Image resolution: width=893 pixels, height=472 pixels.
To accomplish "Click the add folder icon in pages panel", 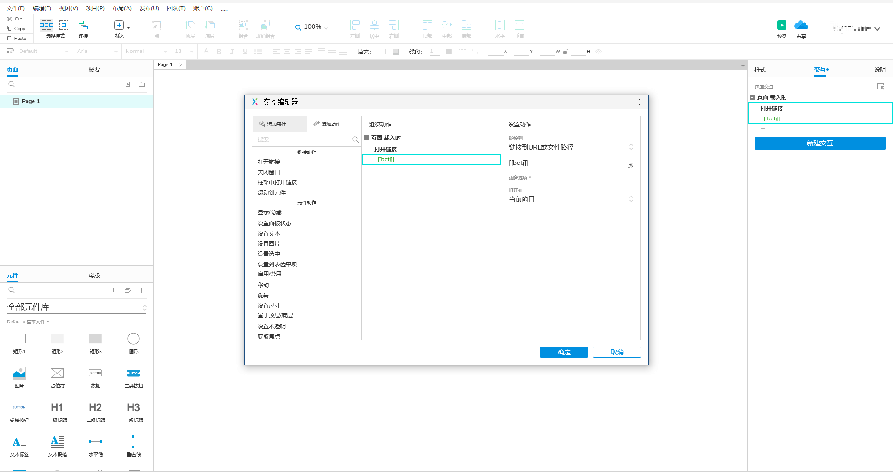I will click(x=142, y=85).
